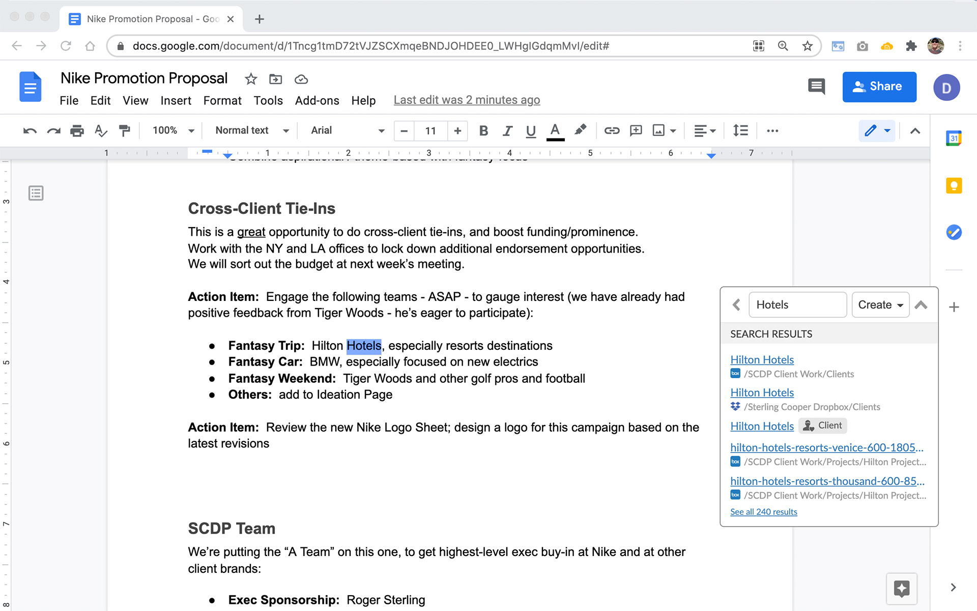This screenshot has height=611, width=977.
Task: Insert image using the image icon
Action: point(659,131)
